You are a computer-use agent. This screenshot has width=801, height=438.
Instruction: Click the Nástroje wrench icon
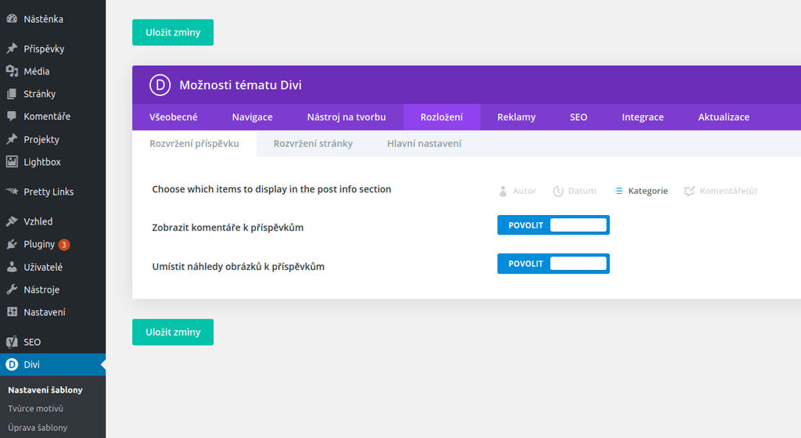point(12,289)
